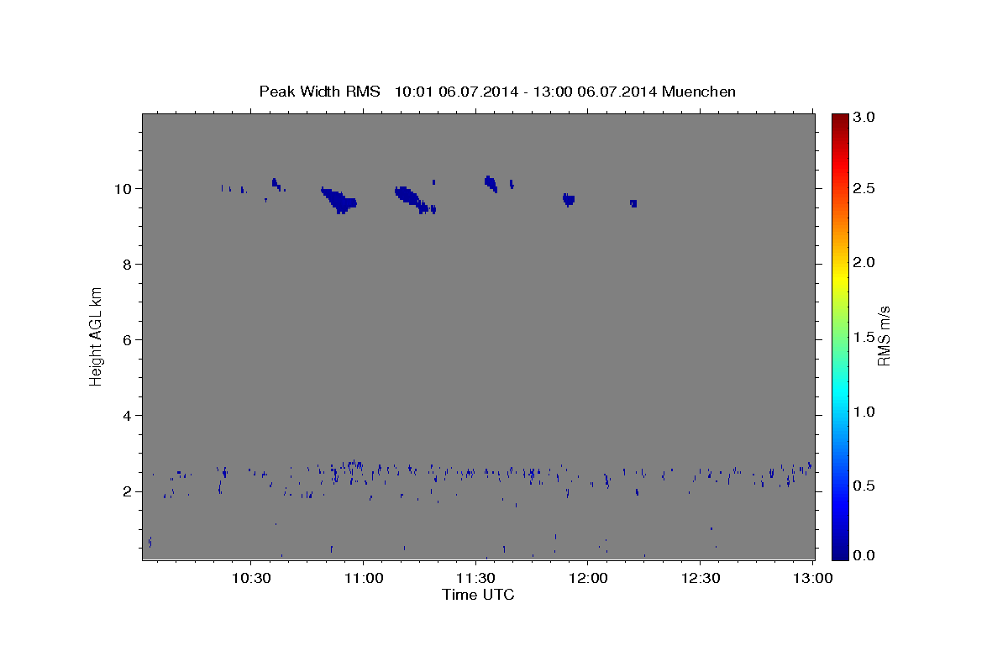The width and height of the screenshot is (1008, 672).
Task: Click the 'Muenchen' station name in title
Action: click(x=699, y=91)
